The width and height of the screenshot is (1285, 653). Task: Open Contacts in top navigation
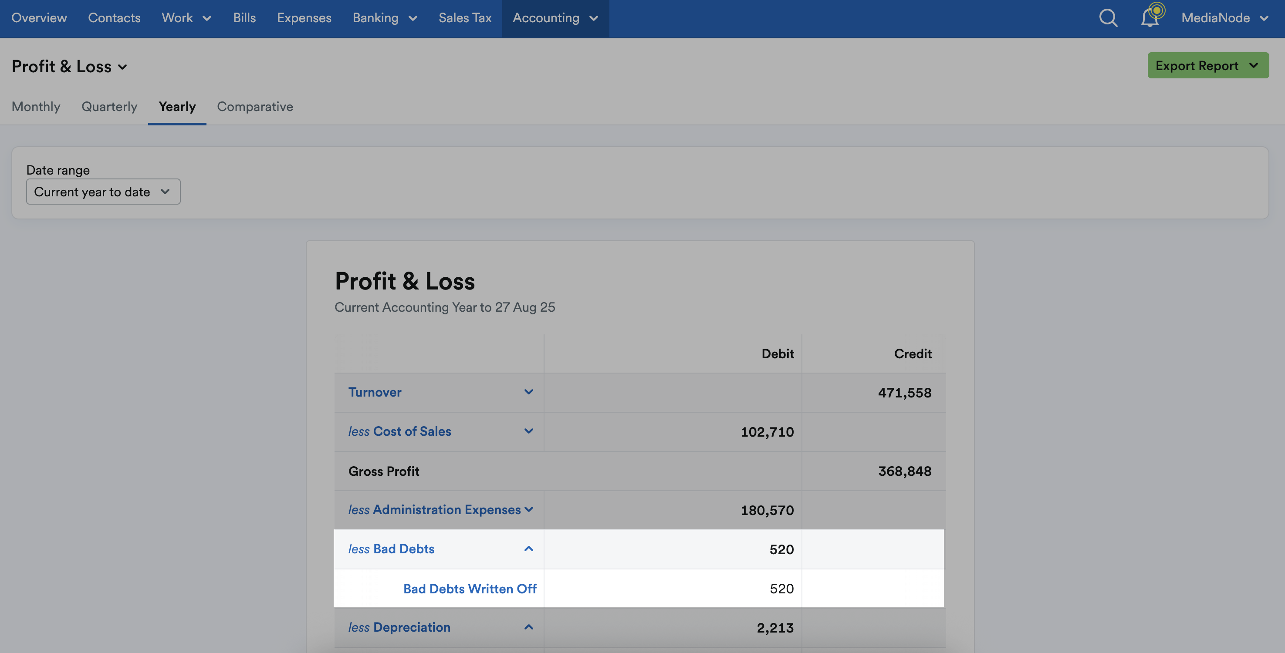114,18
